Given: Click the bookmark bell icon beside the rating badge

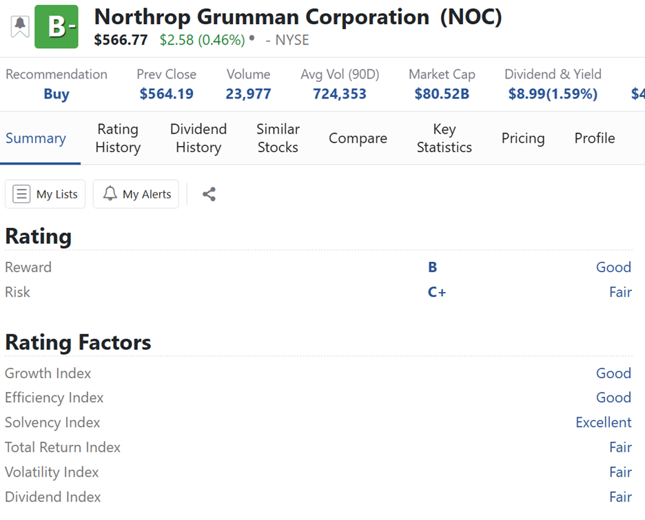Looking at the screenshot, I should click(20, 26).
